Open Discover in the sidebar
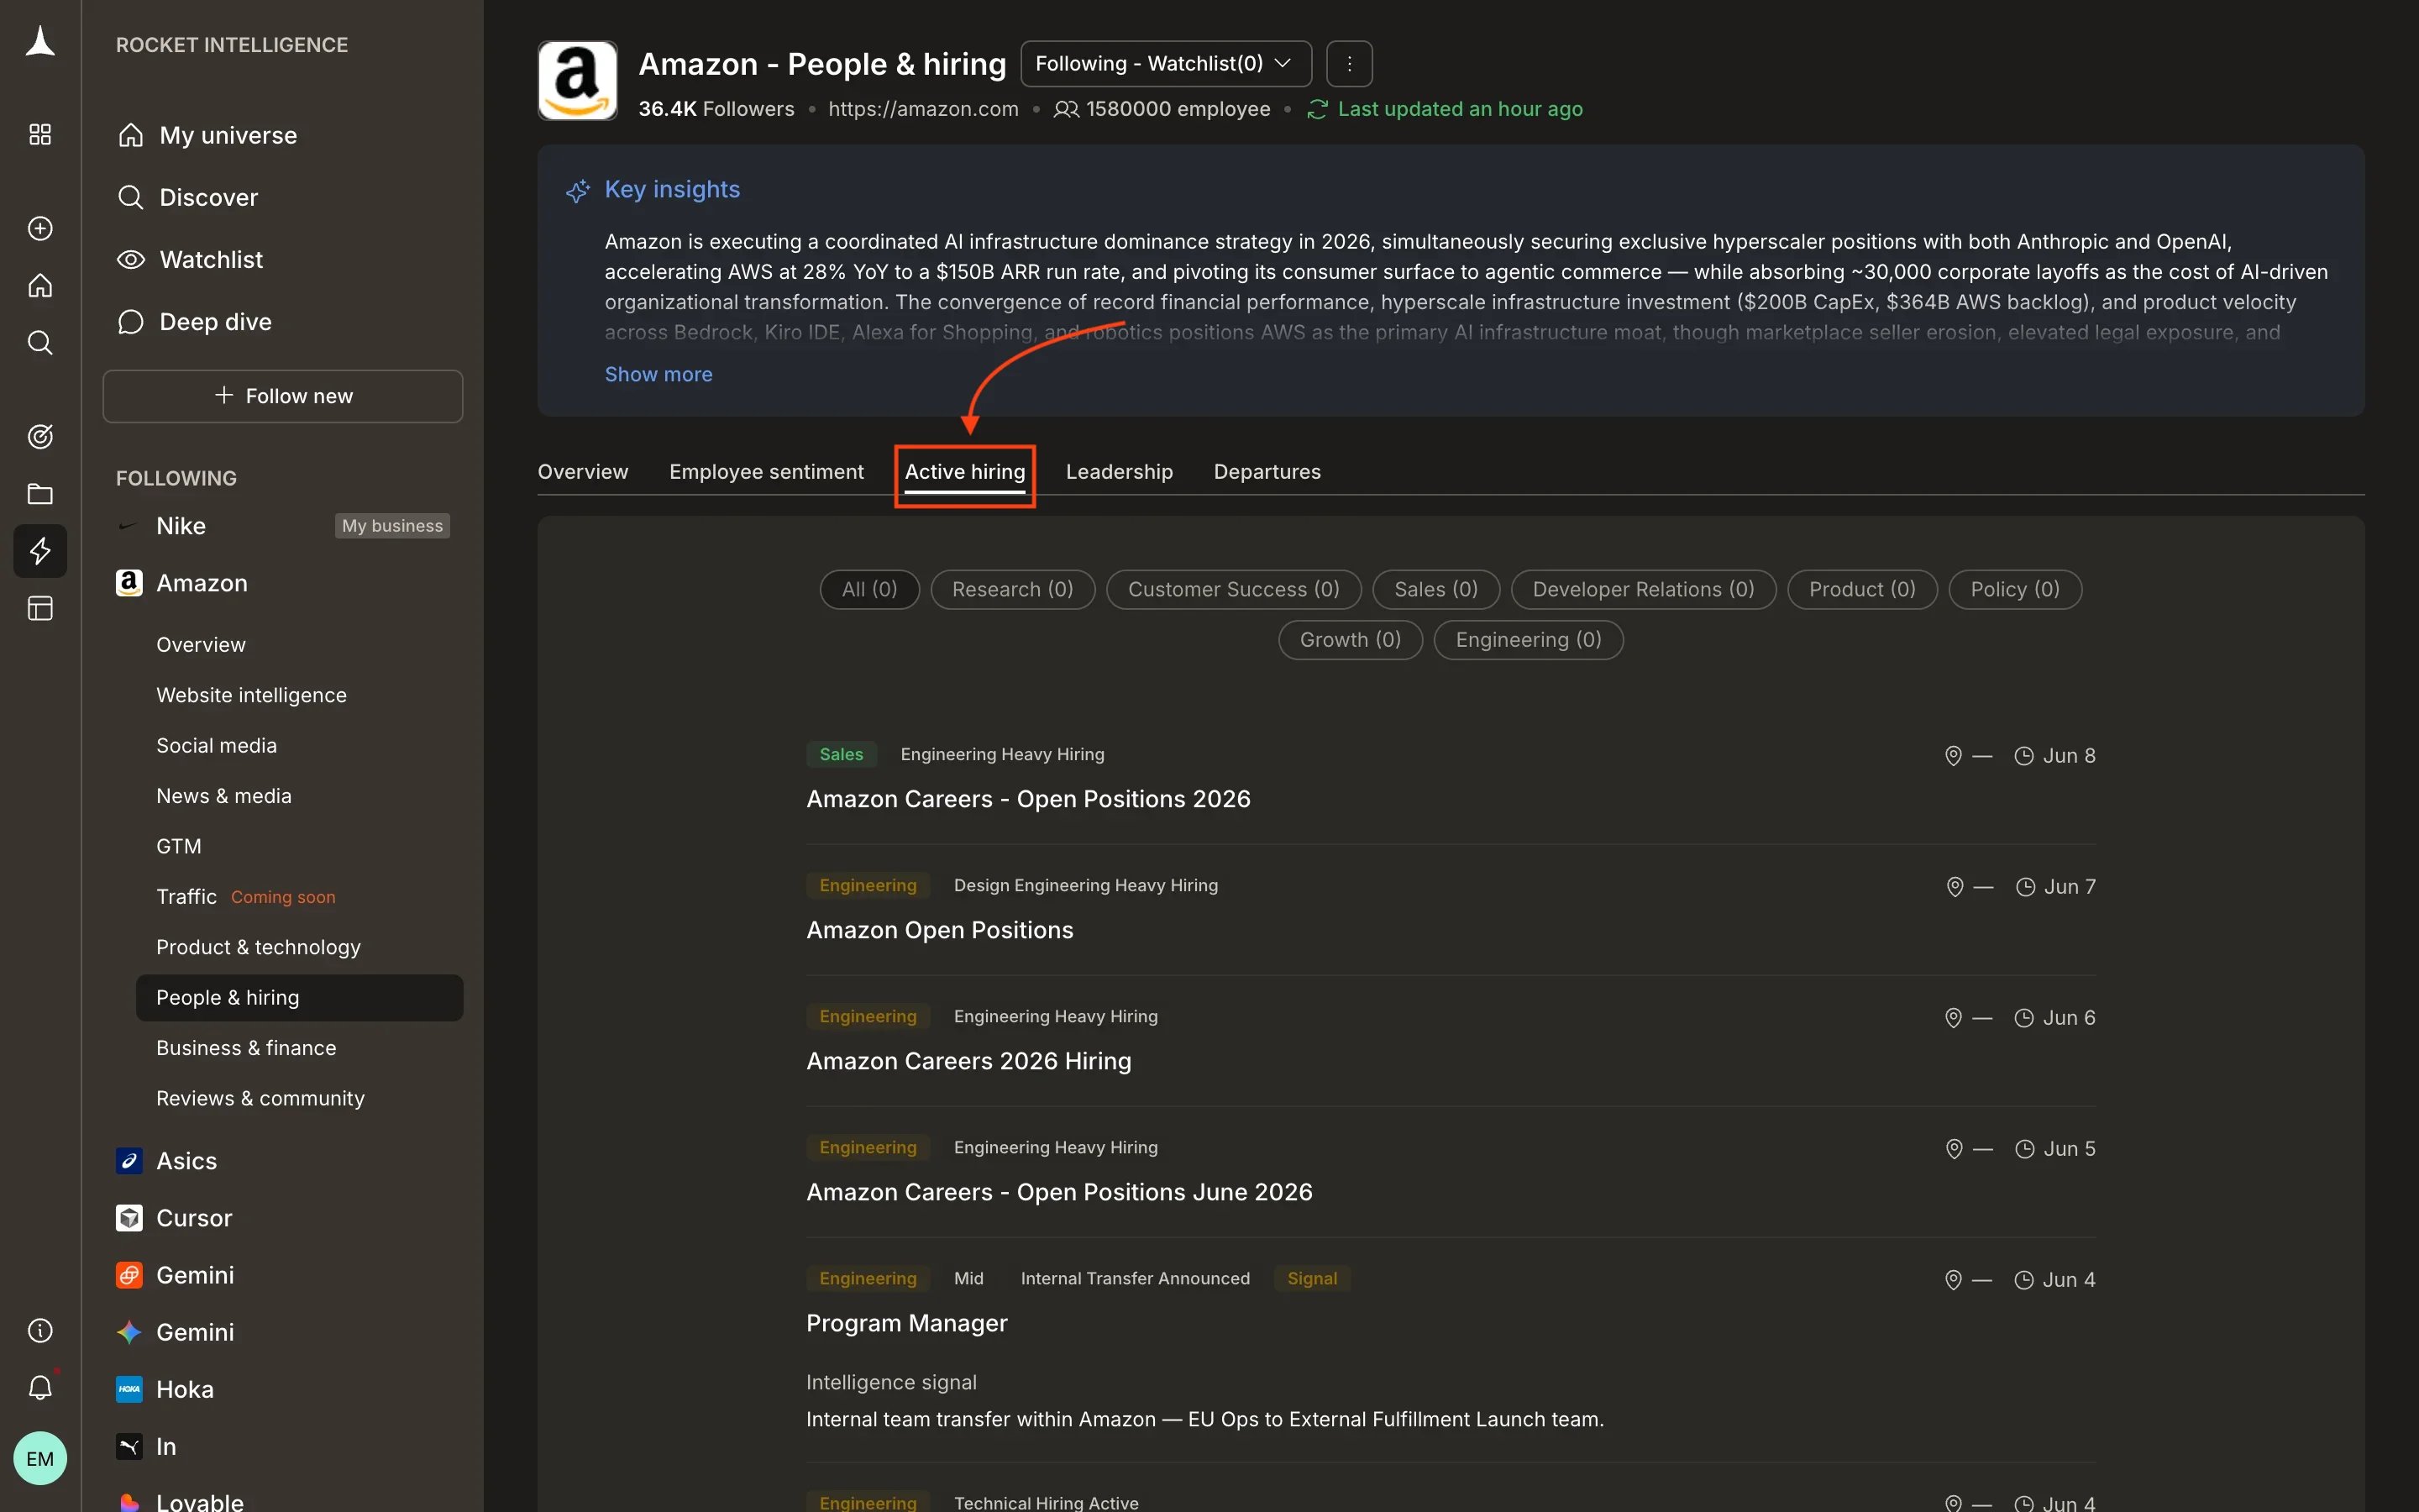Viewport: 2419px width, 1512px height. [x=208, y=197]
